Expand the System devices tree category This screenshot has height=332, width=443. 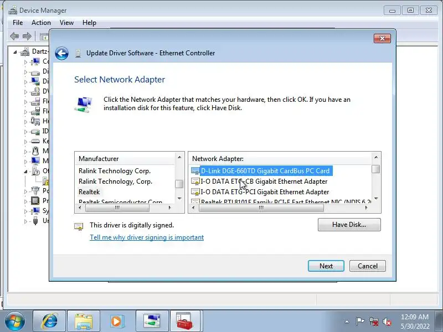[x=25, y=211]
